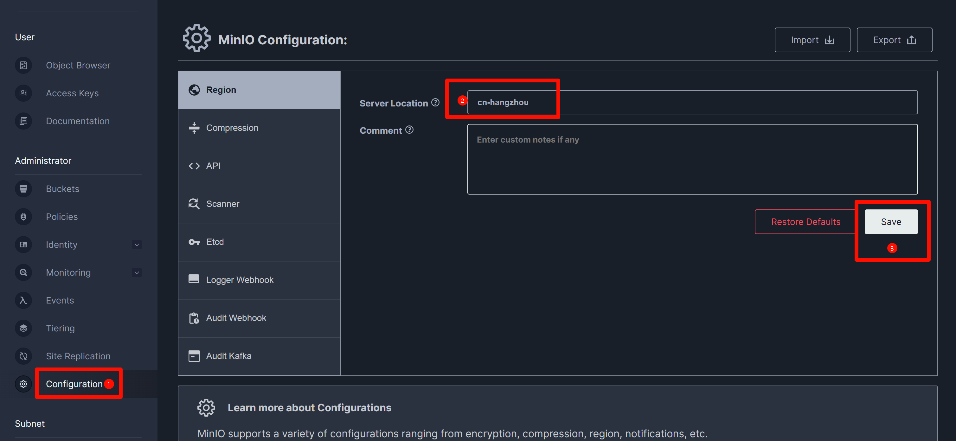Open the Audit Kafka tab
Viewport: 956px width, 441px height.
click(x=259, y=356)
